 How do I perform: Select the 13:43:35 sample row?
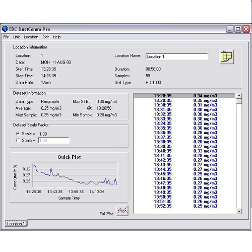click(x=185, y=165)
